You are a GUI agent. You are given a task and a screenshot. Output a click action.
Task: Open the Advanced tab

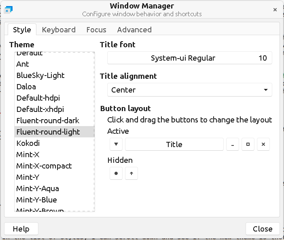coord(134,29)
